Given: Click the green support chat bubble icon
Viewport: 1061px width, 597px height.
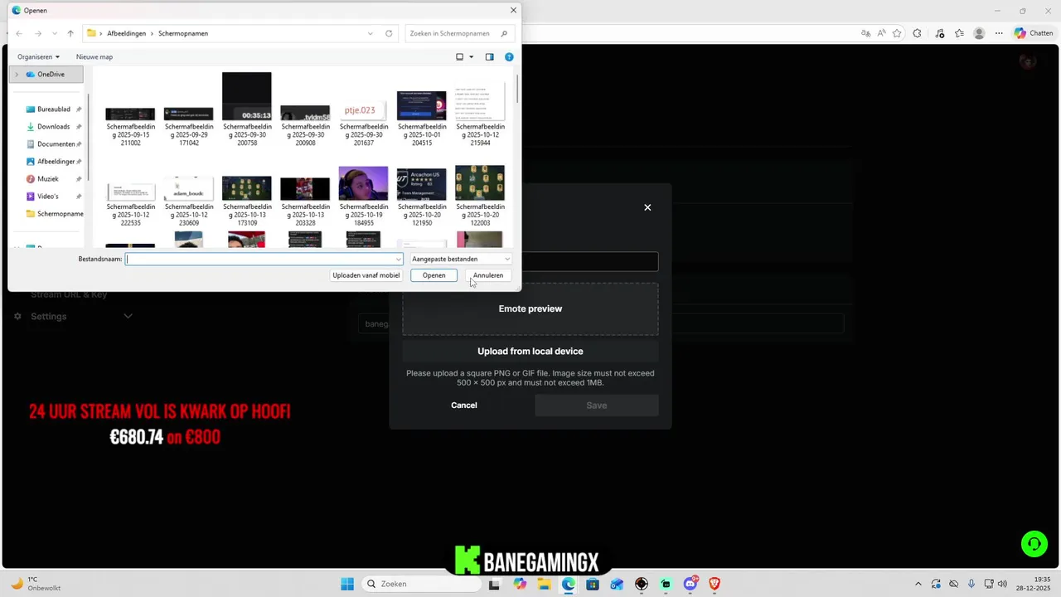Looking at the screenshot, I should tap(1034, 544).
